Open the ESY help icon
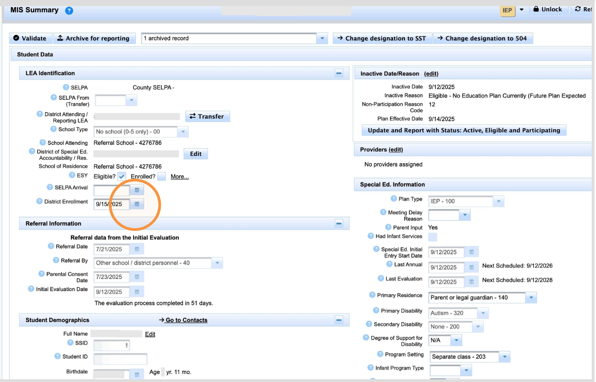Screen dimensions: 596x382 pos(72,175)
